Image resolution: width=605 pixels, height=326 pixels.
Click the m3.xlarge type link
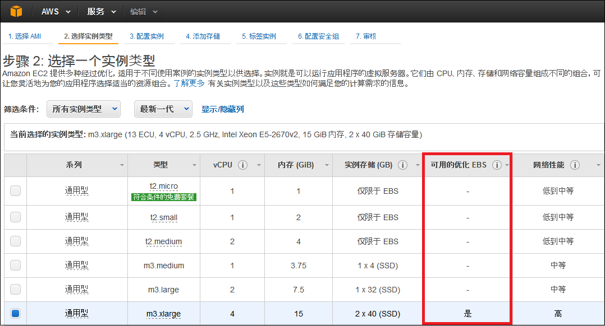tap(164, 314)
